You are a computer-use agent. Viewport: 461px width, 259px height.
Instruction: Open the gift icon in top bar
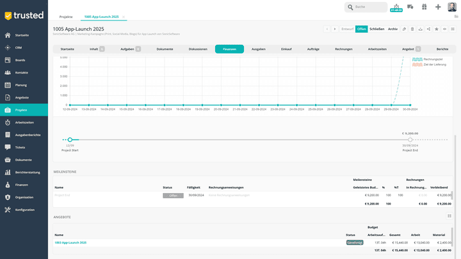(x=424, y=7)
